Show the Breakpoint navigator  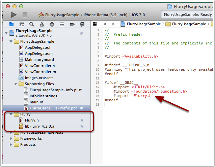click(x=72, y=24)
